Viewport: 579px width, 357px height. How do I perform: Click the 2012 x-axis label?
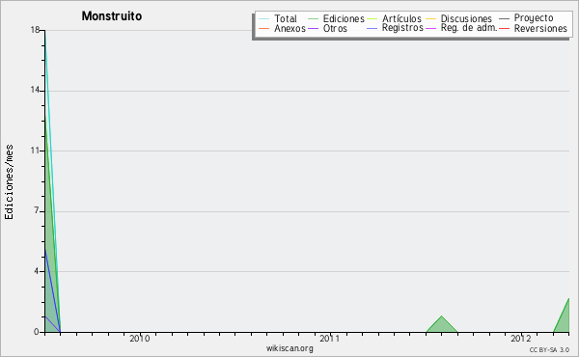(x=521, y=338)
